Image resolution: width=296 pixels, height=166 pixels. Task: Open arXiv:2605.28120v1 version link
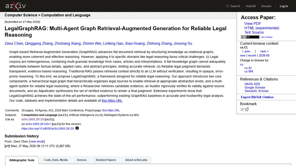click(38, 124)
